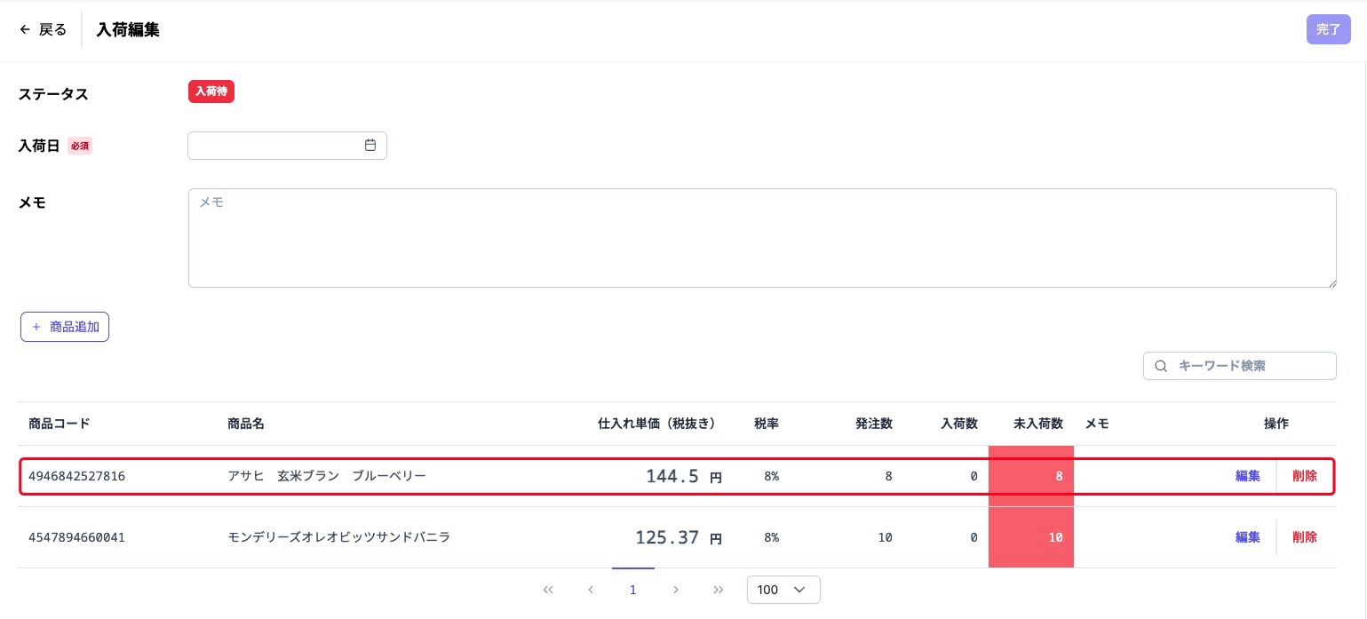Click the 入荷待 status badge
This screenshot has width=1367, height=619.
point(211,91)
